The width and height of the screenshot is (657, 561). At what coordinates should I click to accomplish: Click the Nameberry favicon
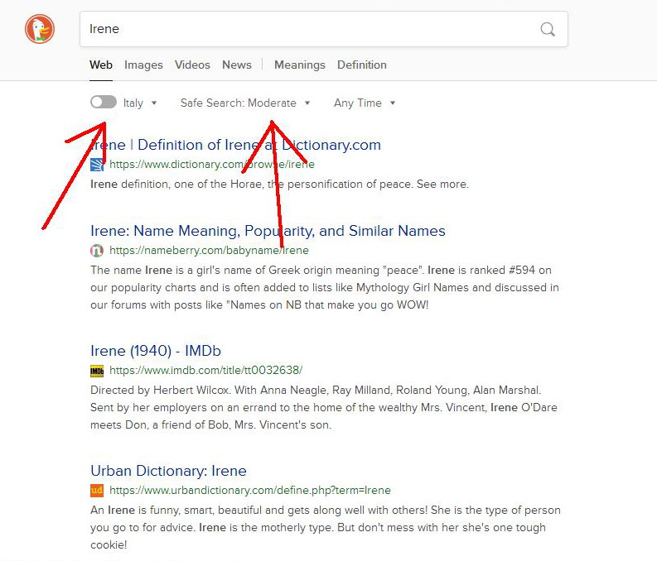point(97,251)
